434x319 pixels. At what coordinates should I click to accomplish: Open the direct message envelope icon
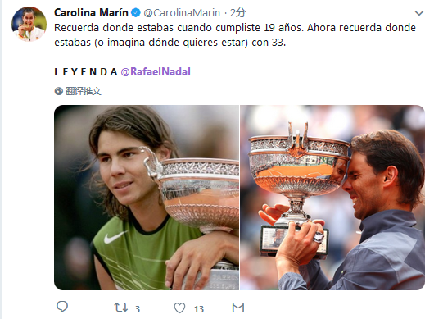coord(238,308)
